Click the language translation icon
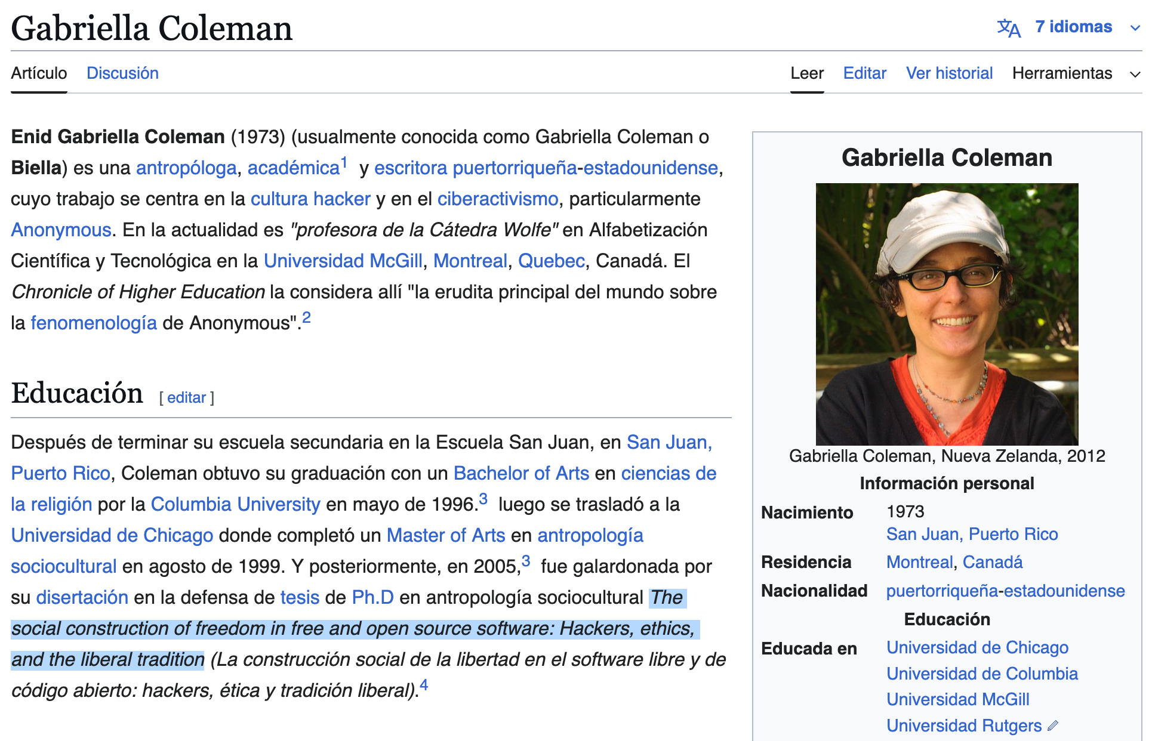 tap(1009, 27)
